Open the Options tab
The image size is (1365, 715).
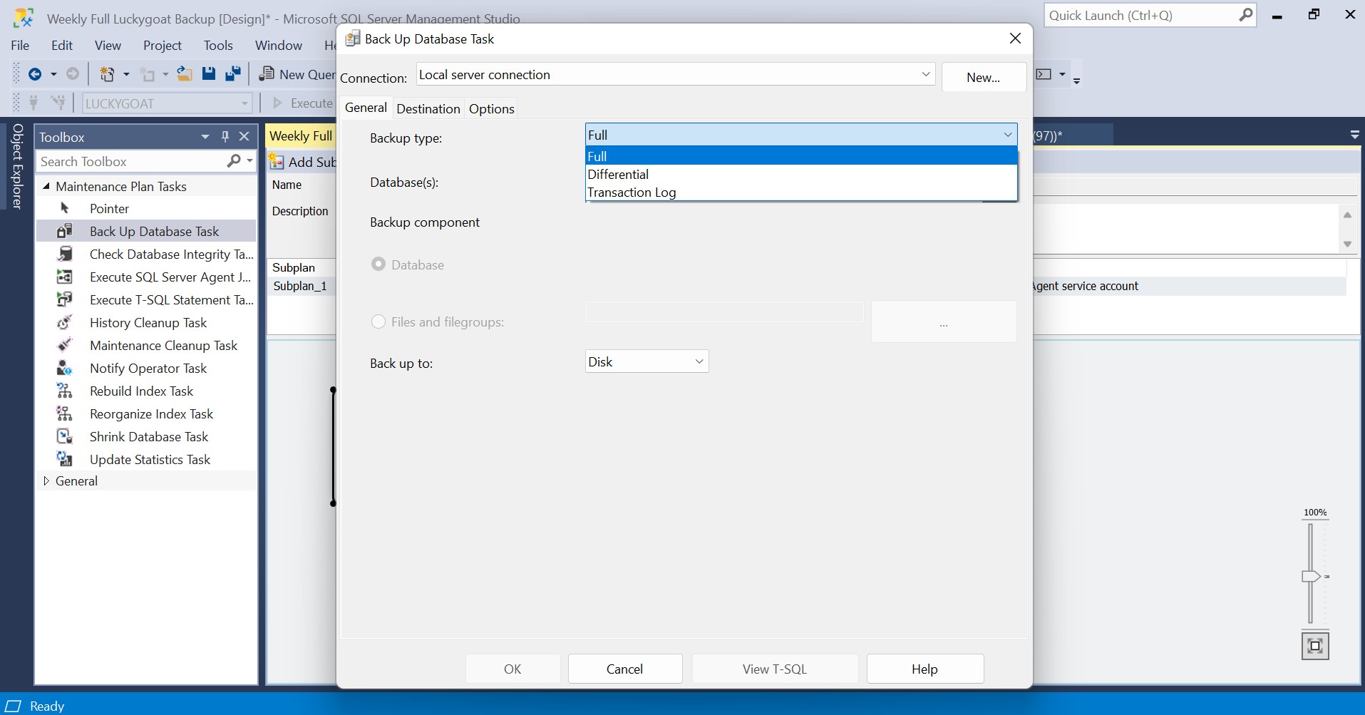coord(491,108)
